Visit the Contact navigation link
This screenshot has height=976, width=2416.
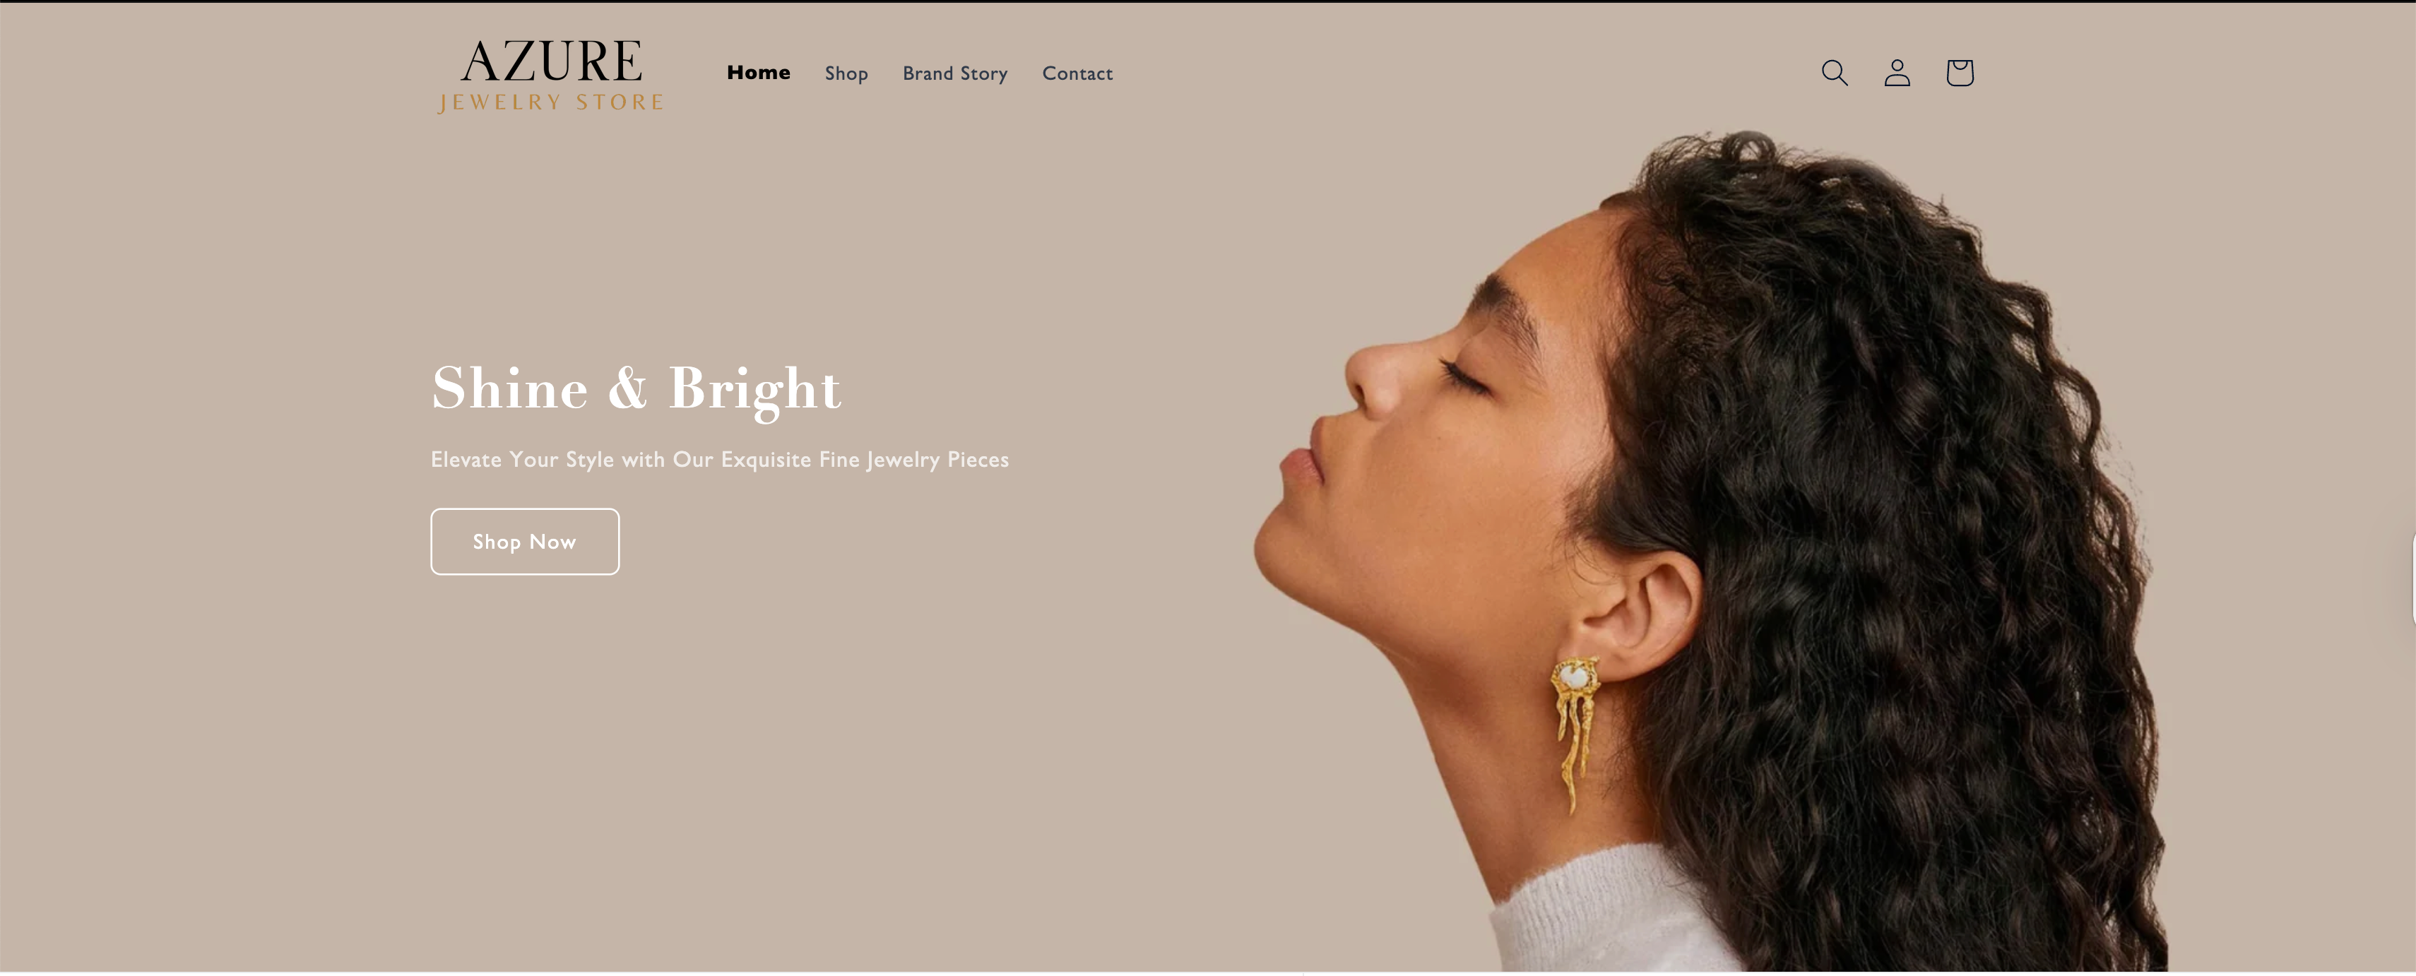pyautogui.click(x=1077, y=73)
